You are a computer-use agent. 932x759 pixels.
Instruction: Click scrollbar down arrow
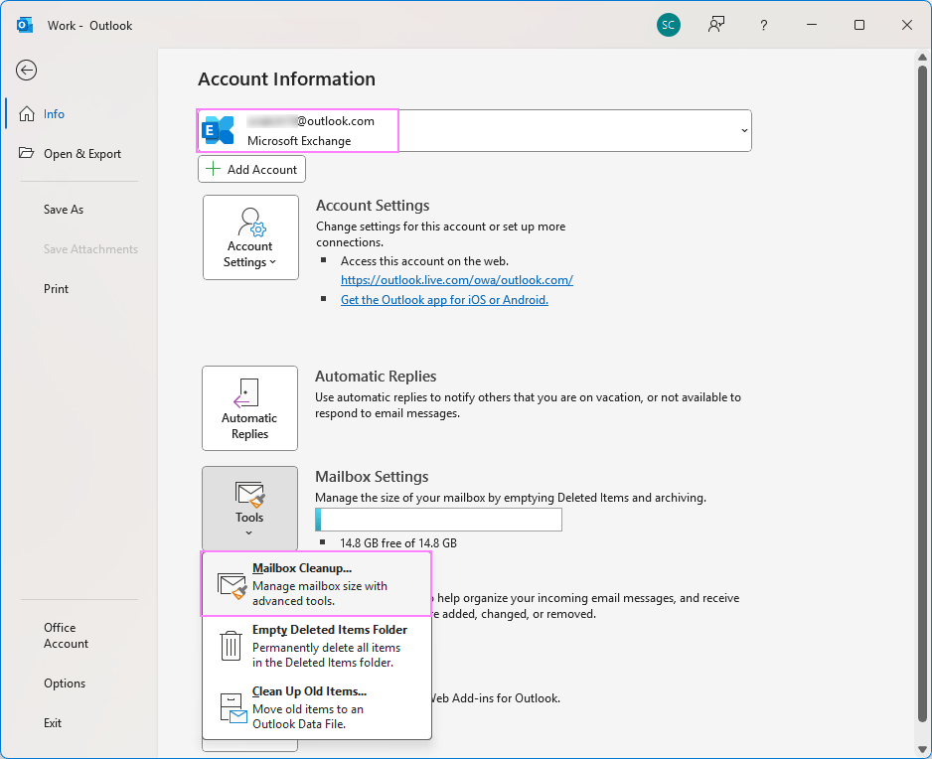click(922, 748)
